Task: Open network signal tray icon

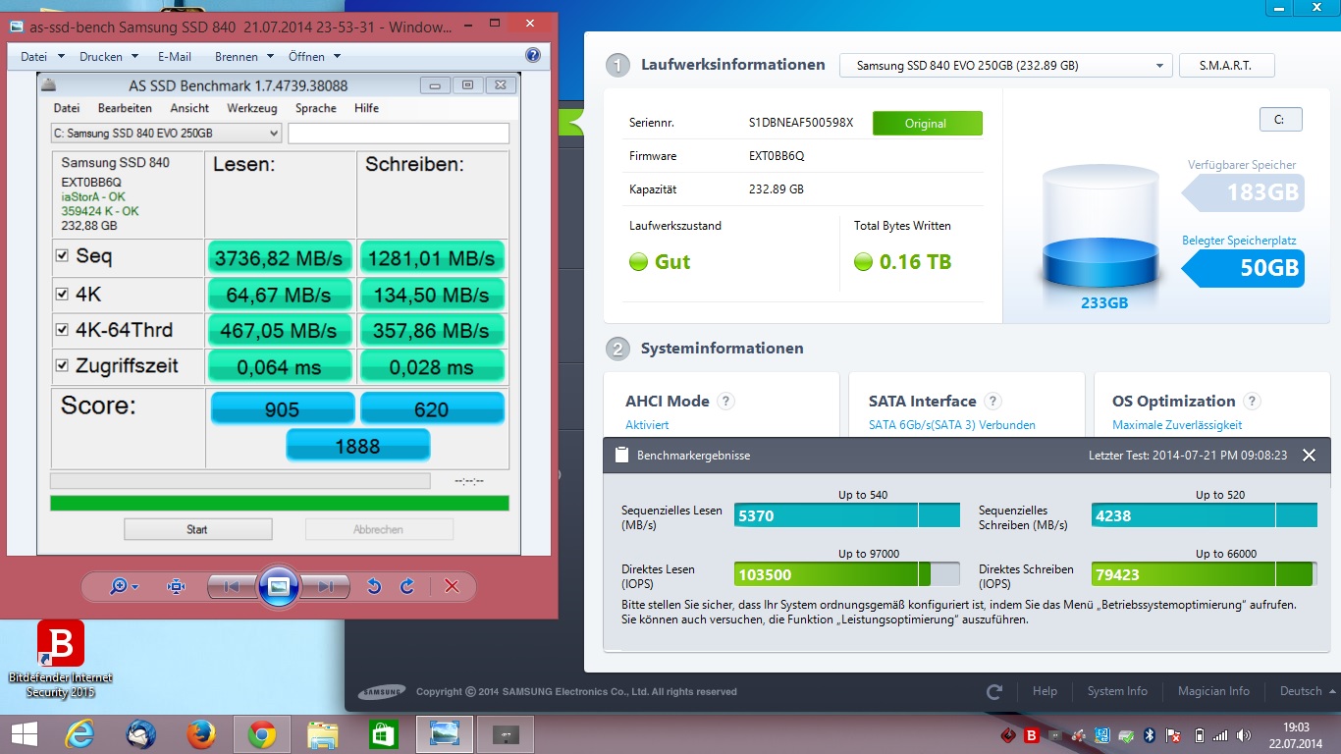Action: (1220, 734)
